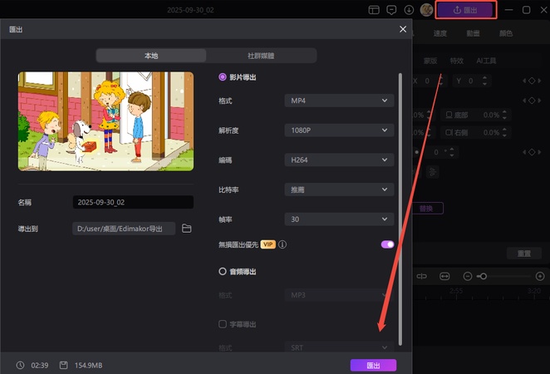Click the 154.9MB file size text
This screenshot has height=374, width=550.
pos(88,365)
